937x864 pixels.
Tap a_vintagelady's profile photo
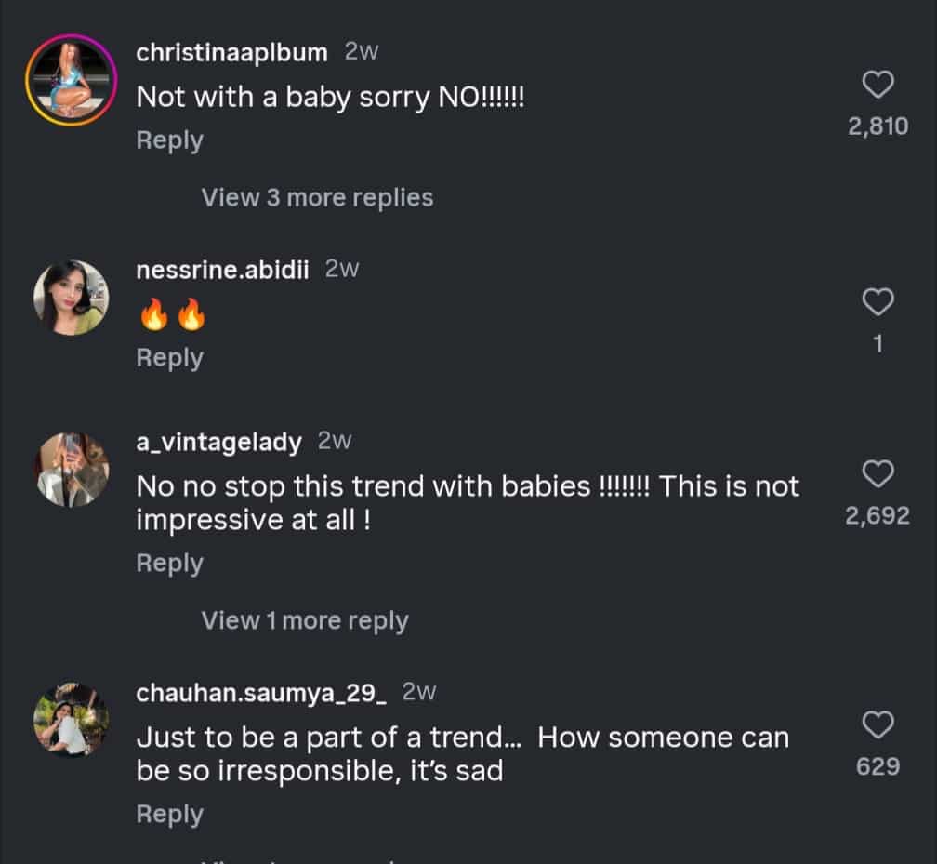point(73,470)
